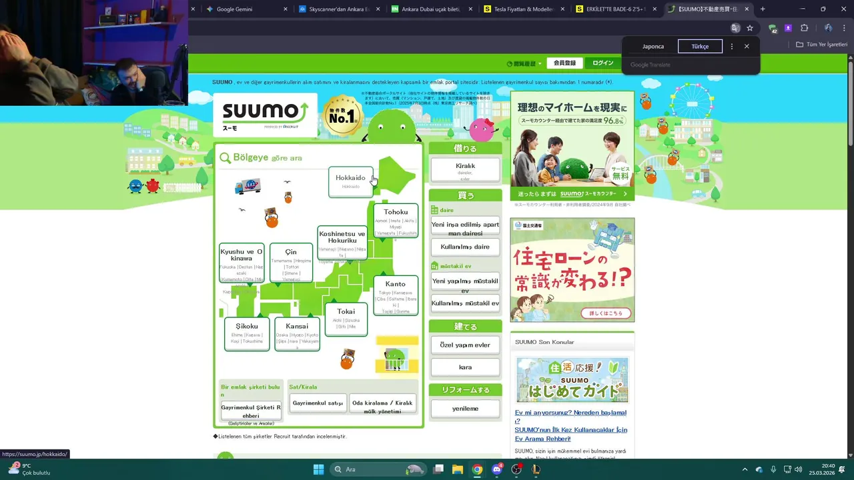Select the Şikoku region box
Image resolution: width=854 pixels, height=480 pixels.
point(247,333)
